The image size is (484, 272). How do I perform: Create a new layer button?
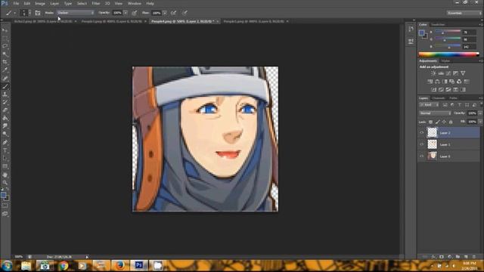[466, 257]
